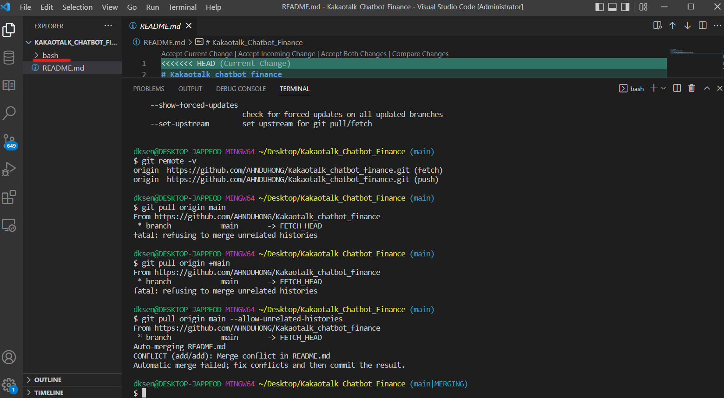Open the Terminal menu
The width and height of the screenshot is (724, 398).
coord(183,7)
